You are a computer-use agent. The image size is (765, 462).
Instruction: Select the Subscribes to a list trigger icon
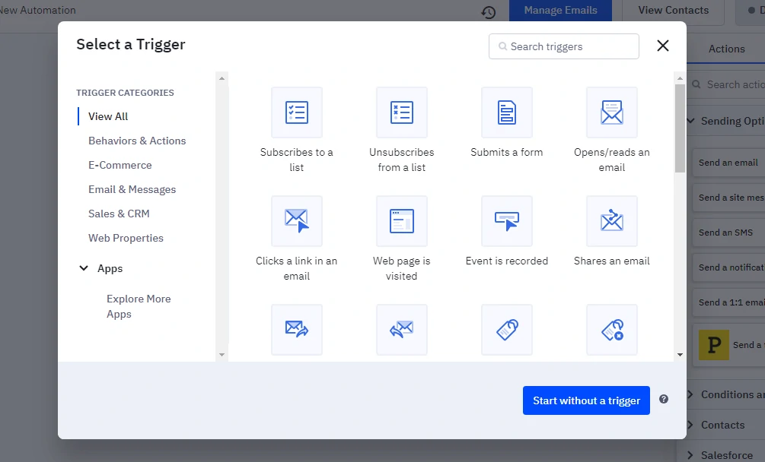point(297,112)
